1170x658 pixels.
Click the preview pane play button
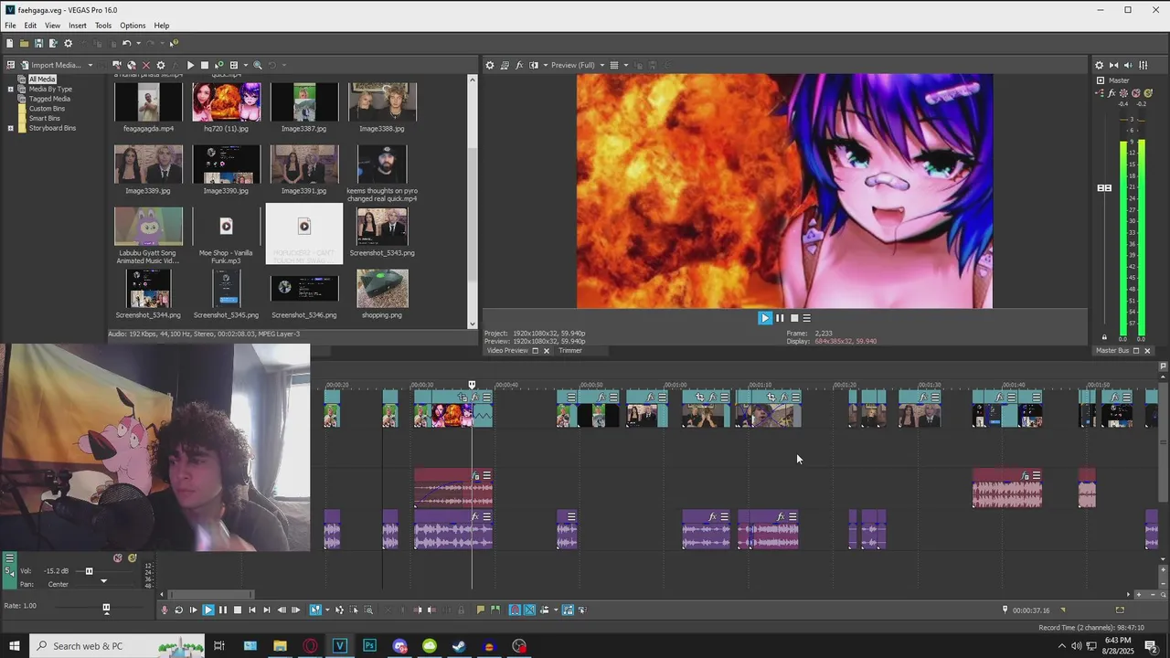point(765,318)
